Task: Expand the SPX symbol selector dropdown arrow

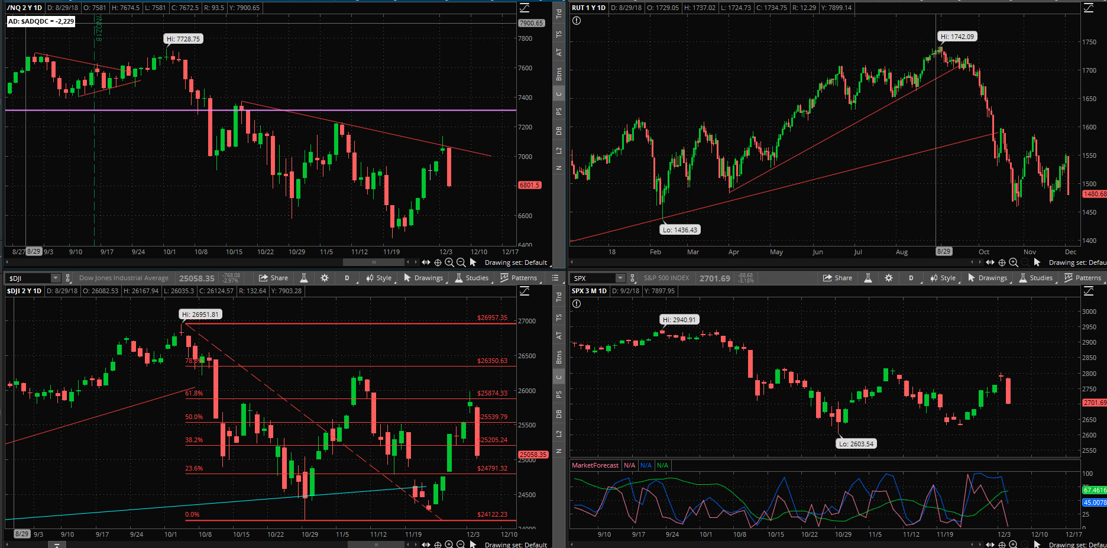Action: 620,278
